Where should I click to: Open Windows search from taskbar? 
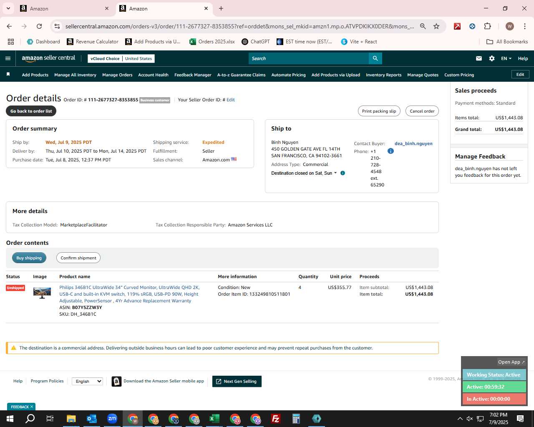pyautogui.click(x=30, y=419)
